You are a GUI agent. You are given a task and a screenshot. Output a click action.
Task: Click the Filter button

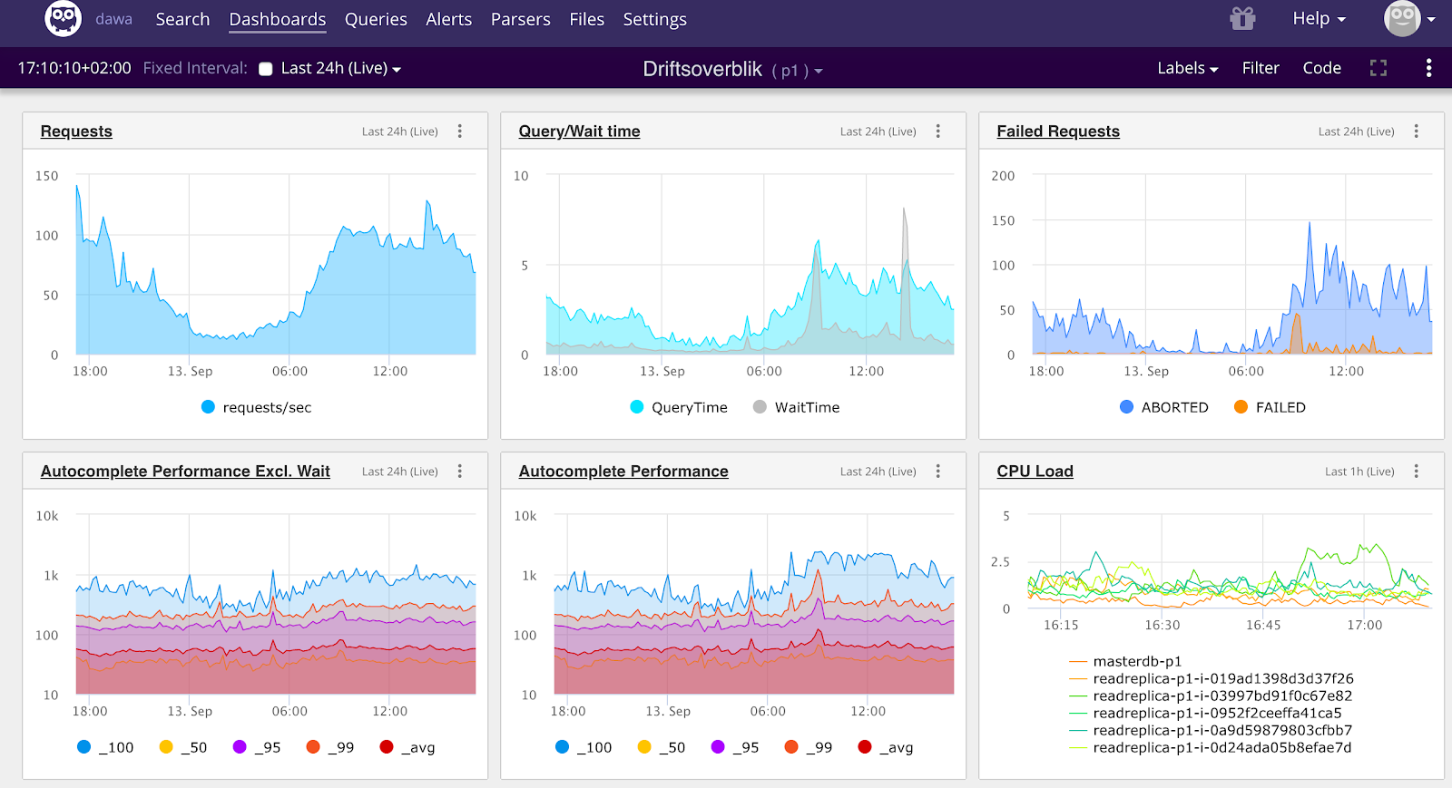pos(1260,68)
